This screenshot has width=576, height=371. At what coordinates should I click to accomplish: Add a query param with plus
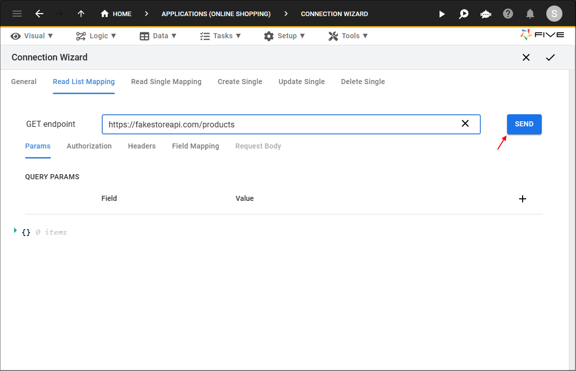[522, 199]
